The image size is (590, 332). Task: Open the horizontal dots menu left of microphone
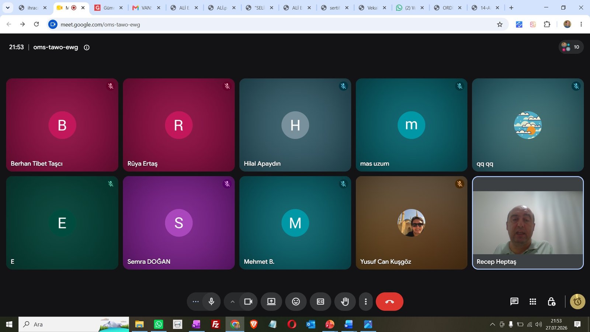(195, 302)
